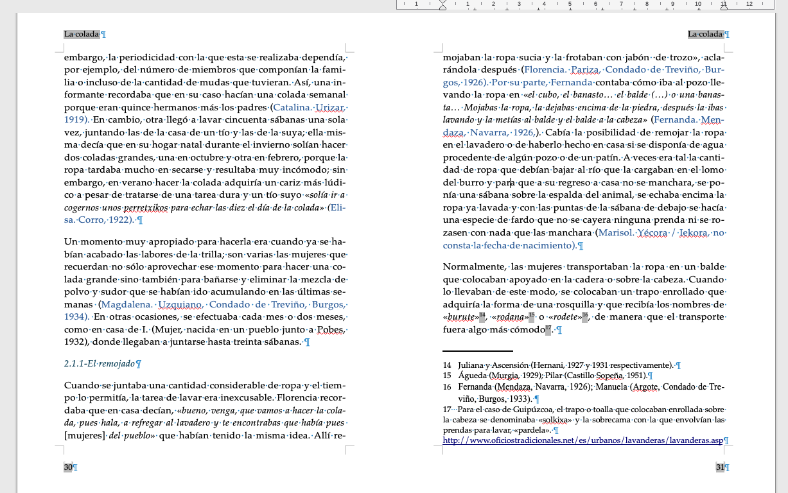Open the oficiostradicionales.net lavanderas hyperlink
The height and width of the screenshot is (493, 788).
click(x=582, y=440)
